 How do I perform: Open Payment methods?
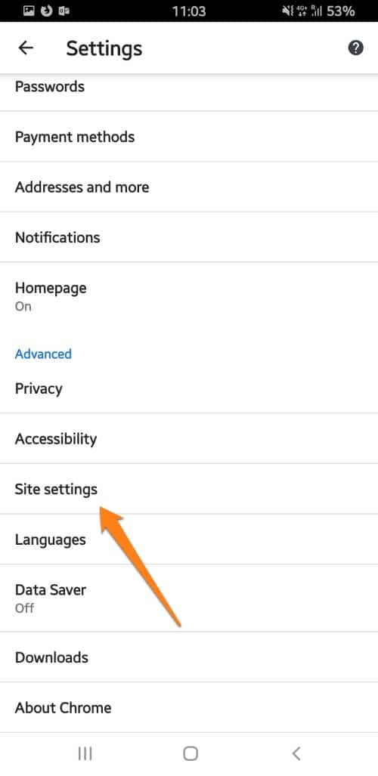pos(189,137)
